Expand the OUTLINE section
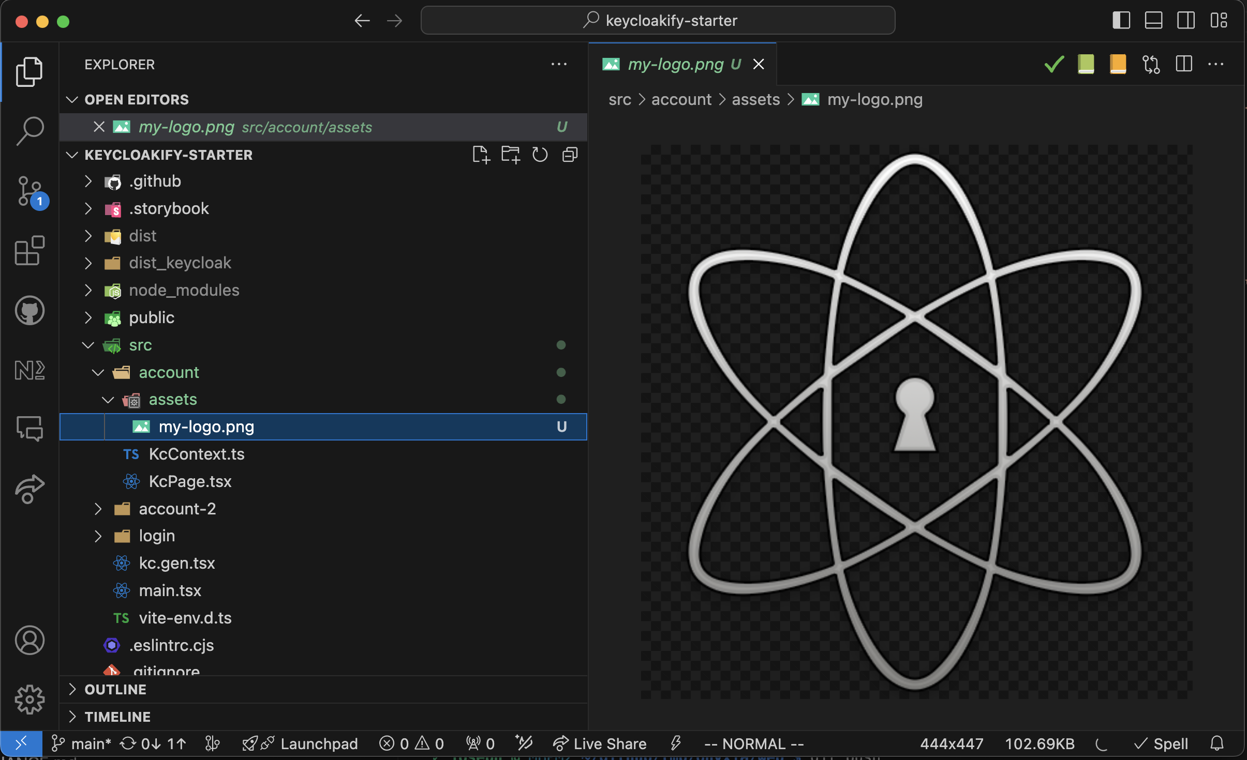Image resolution: width=1247 pixels, height=760 pixels. click(x=115, y=689)
